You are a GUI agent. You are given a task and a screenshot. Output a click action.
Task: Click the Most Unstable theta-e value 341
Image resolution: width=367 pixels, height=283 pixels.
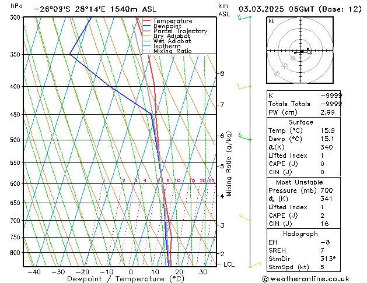click(x=327, y=199)
